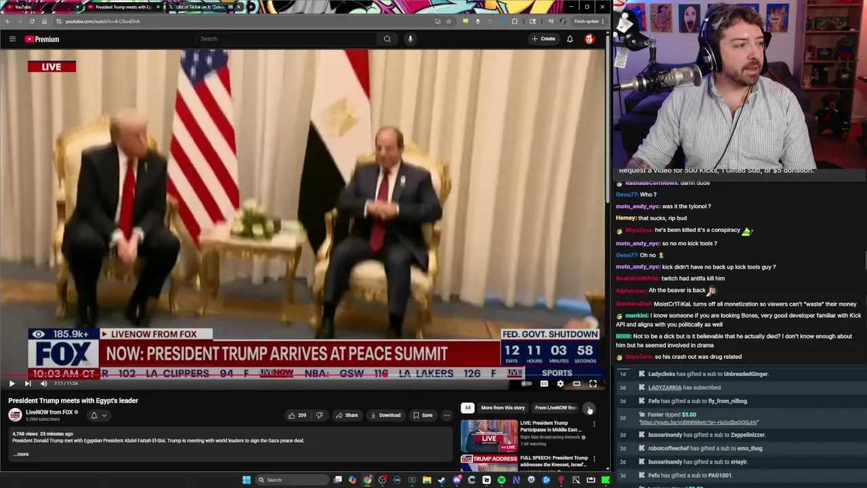Close the 'Libs of TikTok on X' tab
Screen dimensions: 867x488
pyautogui.click(x=238, y=7)
